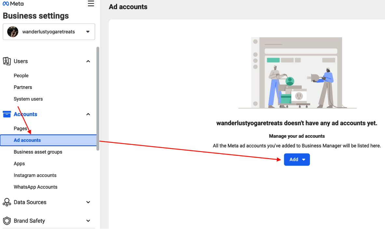Open the wanderlustyogaretreats business account dropdown
385x229 pixels.
[49, 32]
